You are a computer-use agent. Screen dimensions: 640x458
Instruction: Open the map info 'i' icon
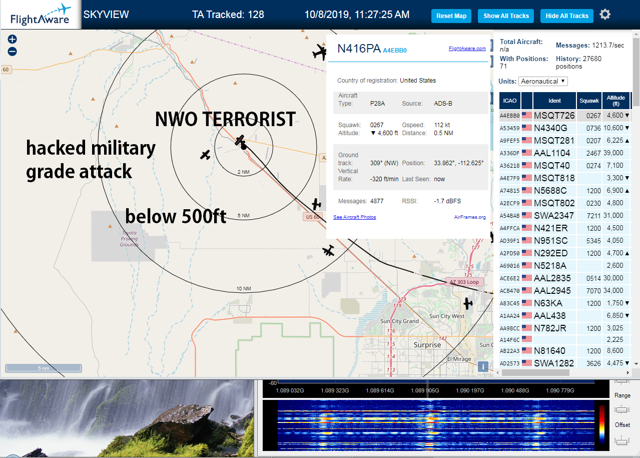tap(483, 366)
